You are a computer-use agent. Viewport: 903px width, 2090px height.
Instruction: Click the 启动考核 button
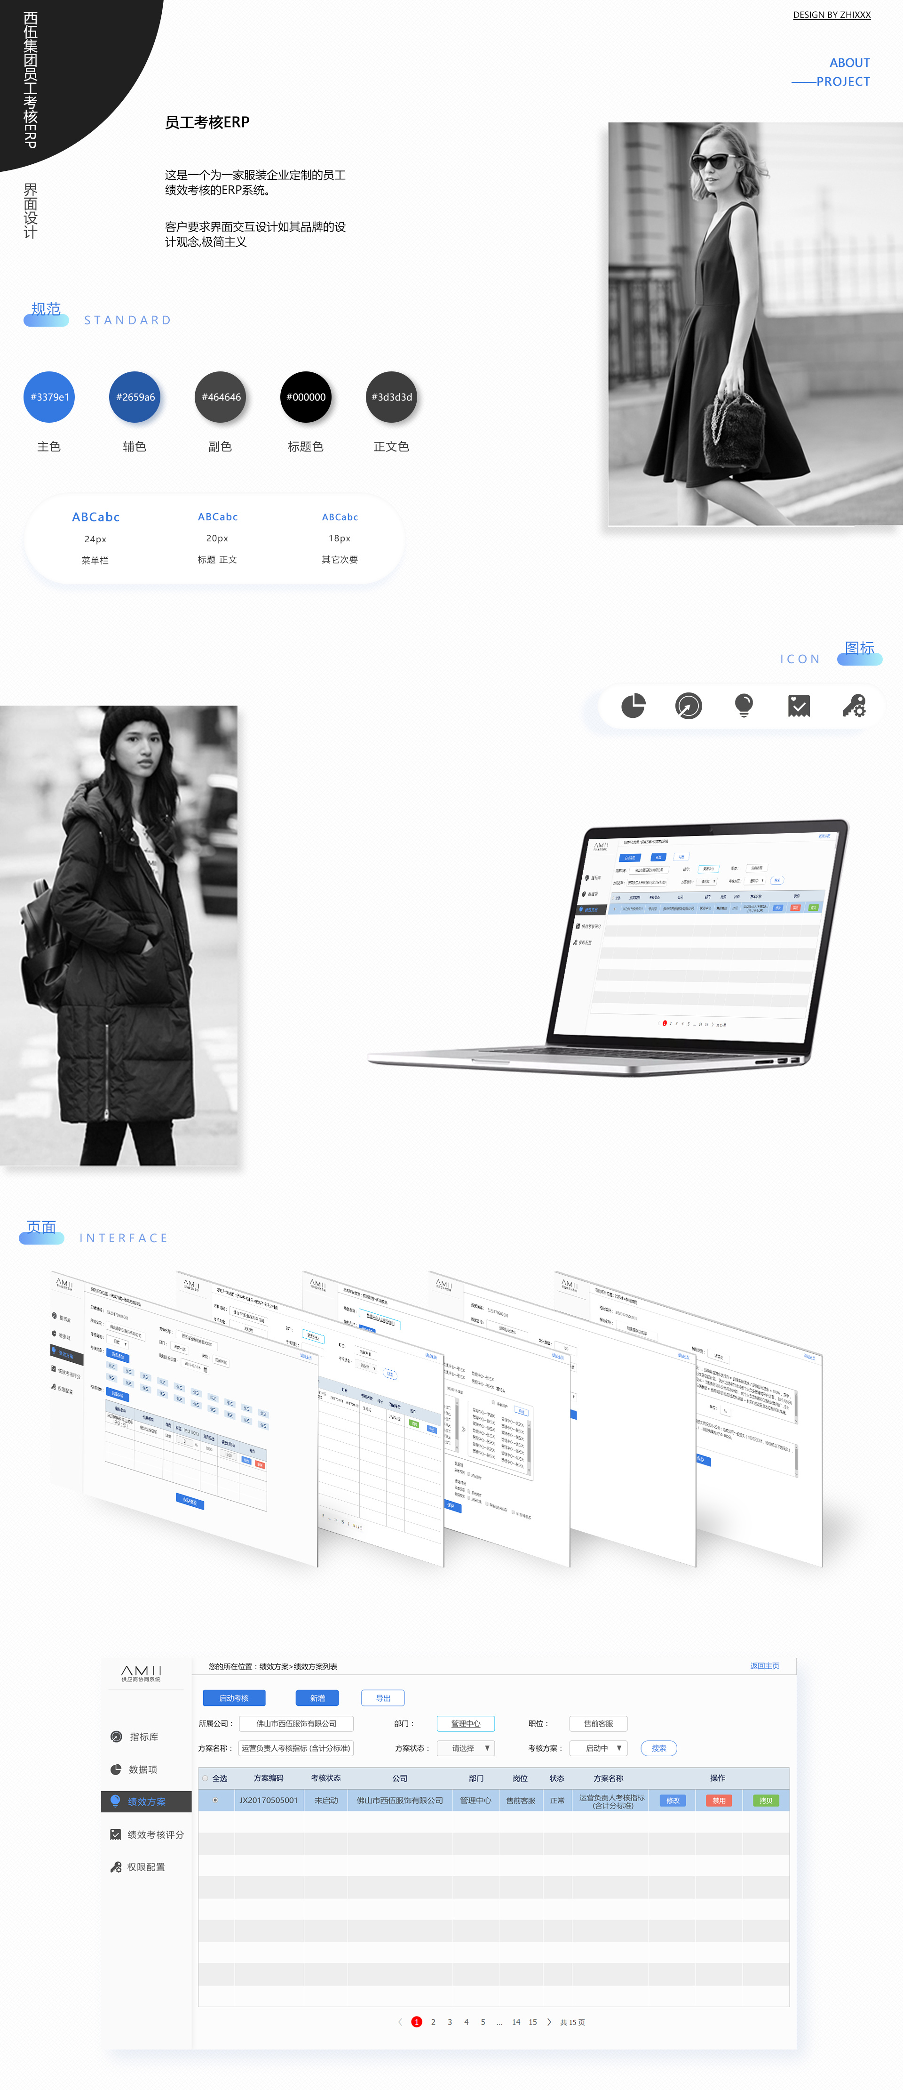233,1698
